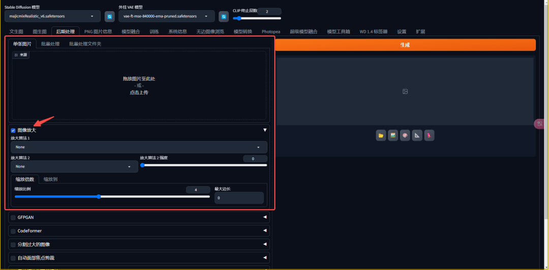Screen dimensions: 549x270
Task: Open the Photopea tab
Action: [x=271, y=31]
